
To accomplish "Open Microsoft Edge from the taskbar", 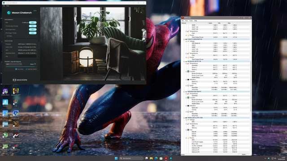I will [156, 158].
